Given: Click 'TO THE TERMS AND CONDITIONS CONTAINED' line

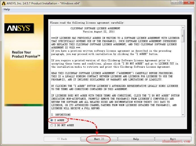Looking at the screenshot, I should pos(89,89).
